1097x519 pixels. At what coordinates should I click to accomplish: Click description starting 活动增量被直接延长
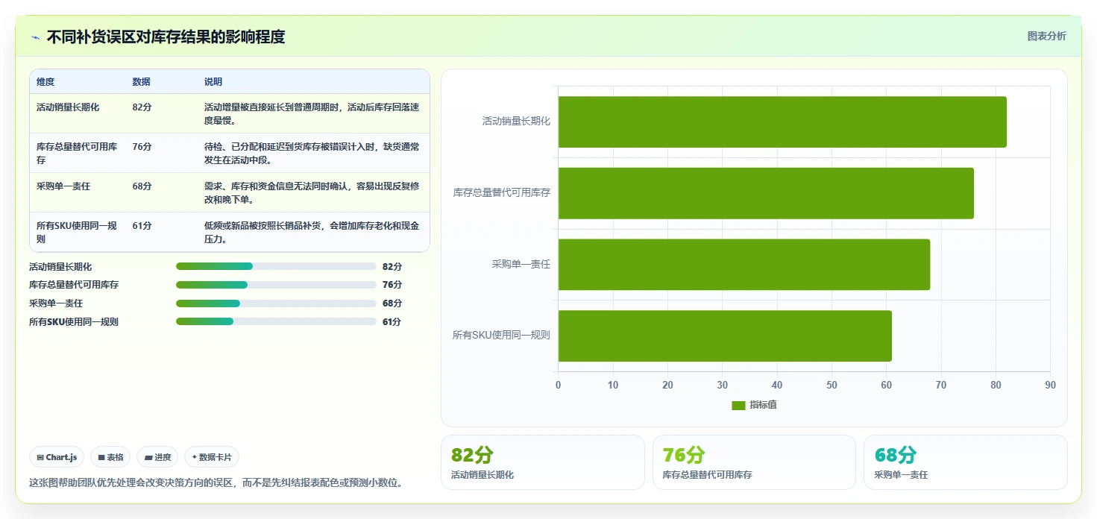[312, 114]
